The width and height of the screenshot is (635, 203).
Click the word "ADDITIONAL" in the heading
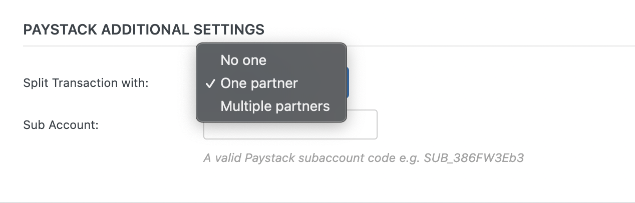tap(145, 29)
